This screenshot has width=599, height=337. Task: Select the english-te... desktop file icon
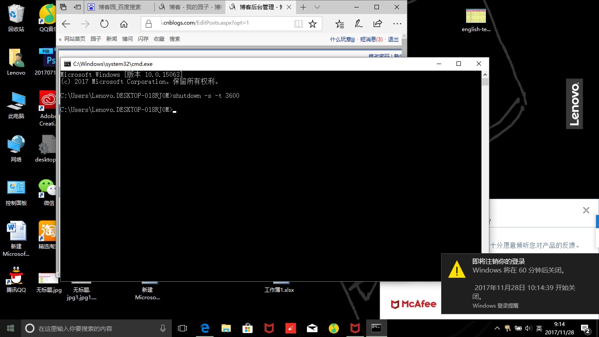pos(476,20)
